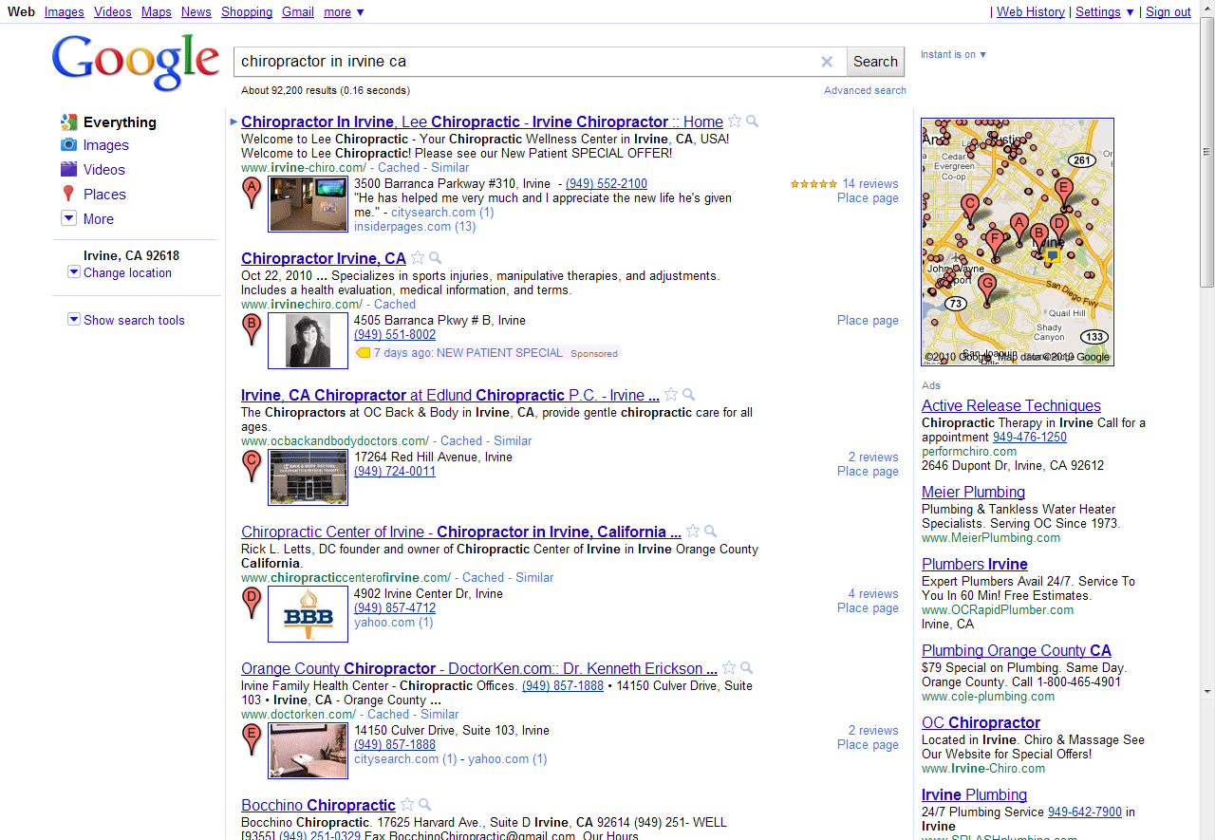This screenshot has width=1215, height=840.
Task: Open the Change location dropdown
Action: (x=74, y=272)
